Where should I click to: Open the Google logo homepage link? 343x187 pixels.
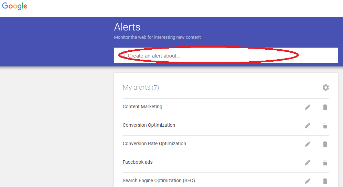click(15, 6)
